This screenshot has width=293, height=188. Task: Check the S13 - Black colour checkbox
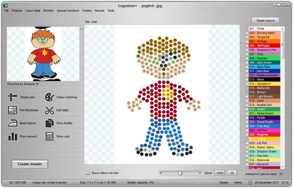pos(247,80)
